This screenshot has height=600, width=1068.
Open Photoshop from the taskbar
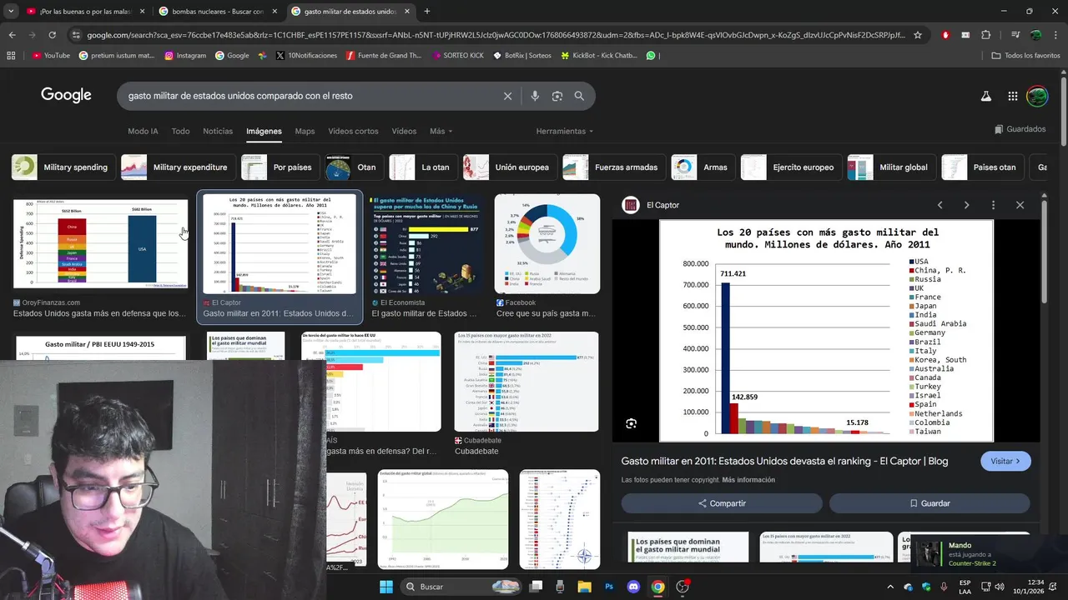(x=609, y=587)
